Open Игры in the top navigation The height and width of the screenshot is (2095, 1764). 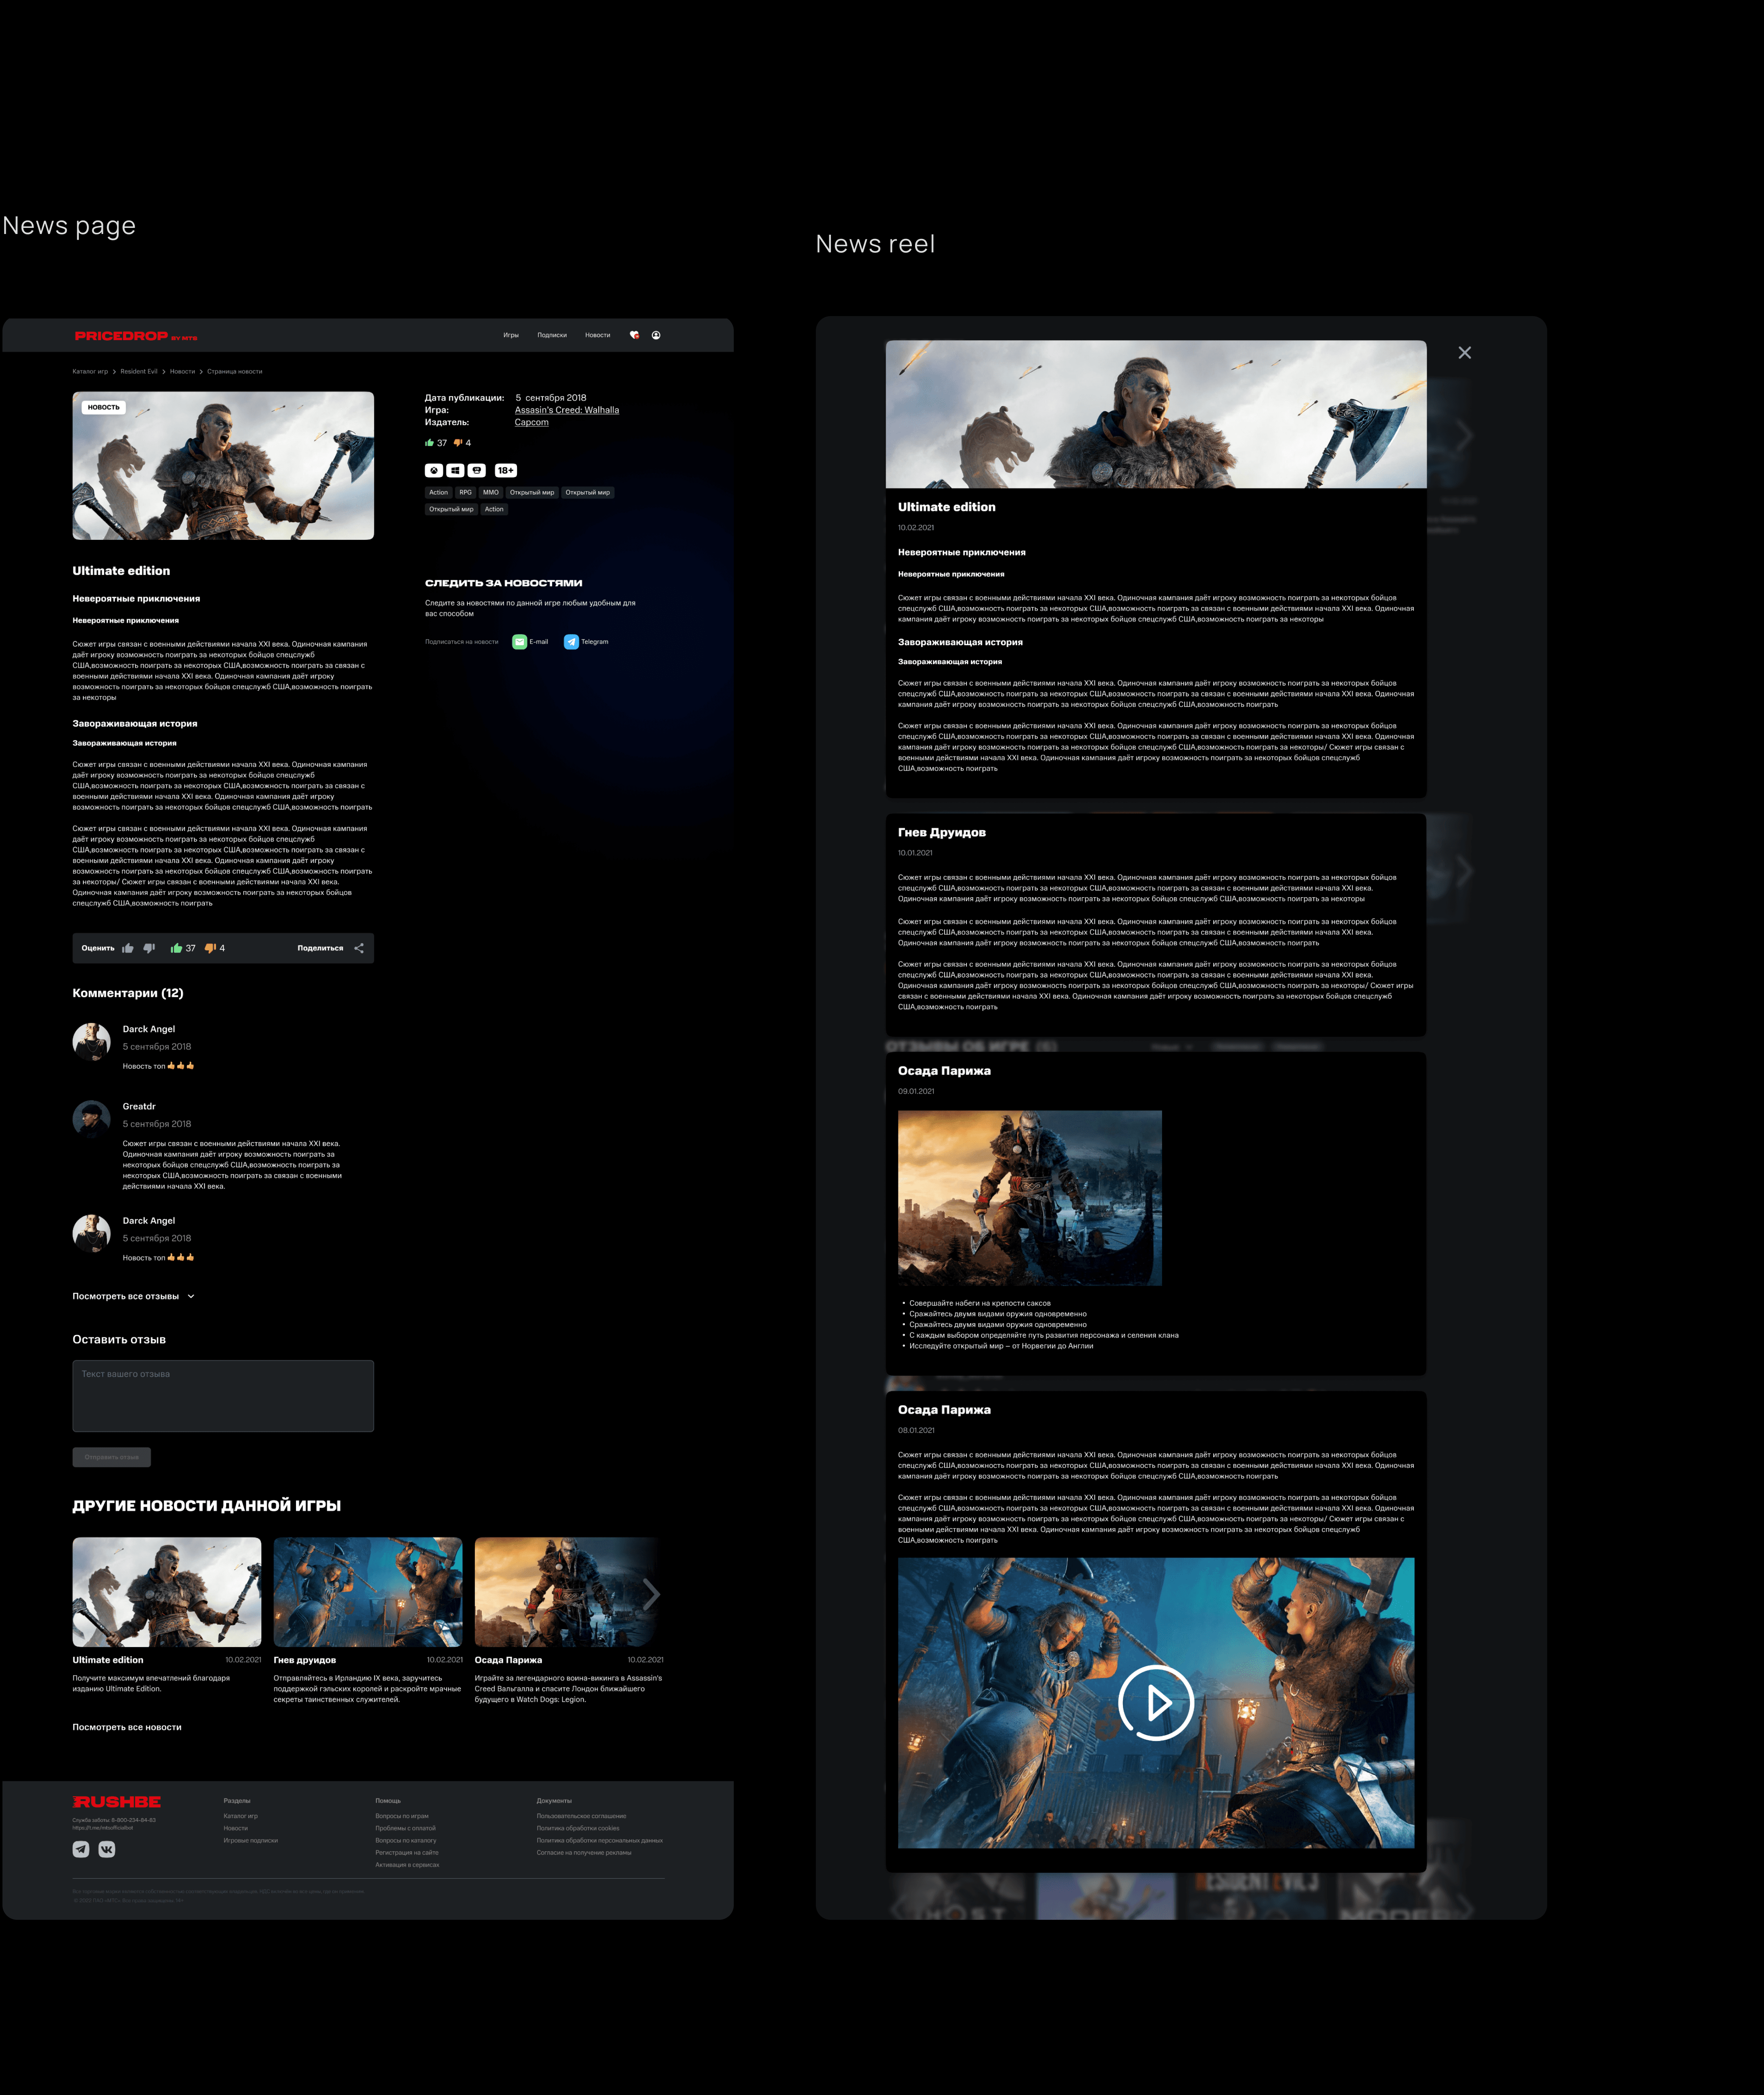point(511,335)
